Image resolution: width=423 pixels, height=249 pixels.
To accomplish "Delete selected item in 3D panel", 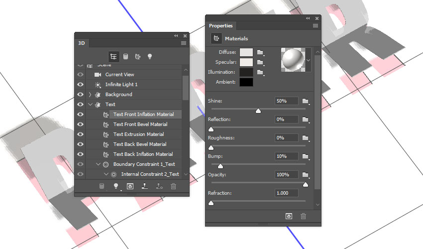I will pos(174,186).
